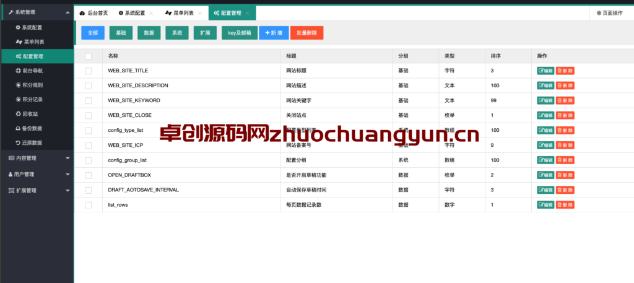Close the 系统配置 tab
This screenshot has width=634, height=283.
pos(151,14)
